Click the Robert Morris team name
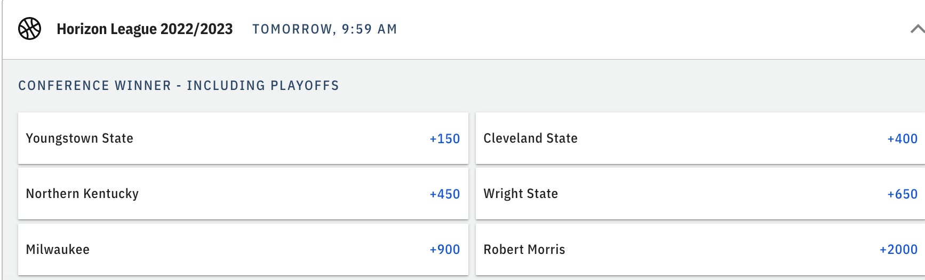Image resolution: width=925 pixels, height=280 pixels. [524, 250]
